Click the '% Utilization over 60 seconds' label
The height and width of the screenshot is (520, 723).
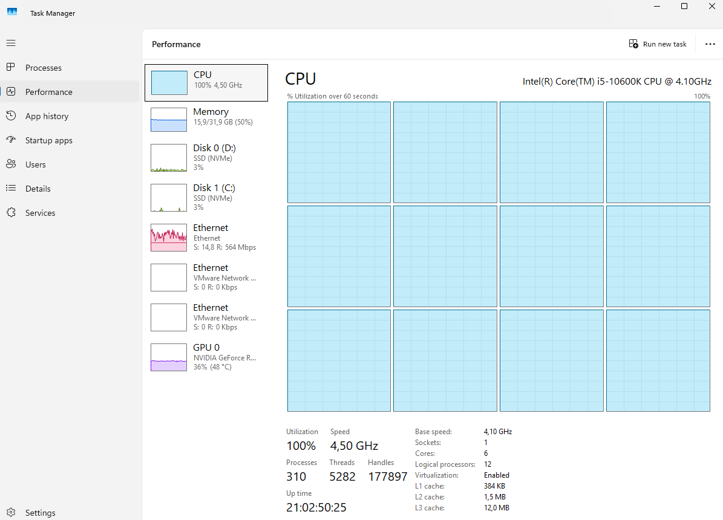coord(332,96)
